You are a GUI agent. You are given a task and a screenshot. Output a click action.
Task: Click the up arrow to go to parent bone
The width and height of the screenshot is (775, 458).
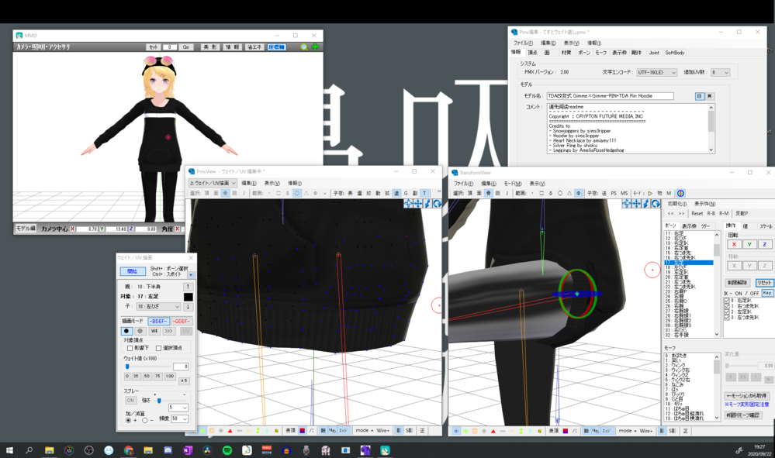(x=188, y=286)
